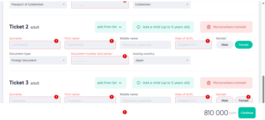Click Ticket 2 Middle name input field
The image size is (265, 120).
[145, 45]
